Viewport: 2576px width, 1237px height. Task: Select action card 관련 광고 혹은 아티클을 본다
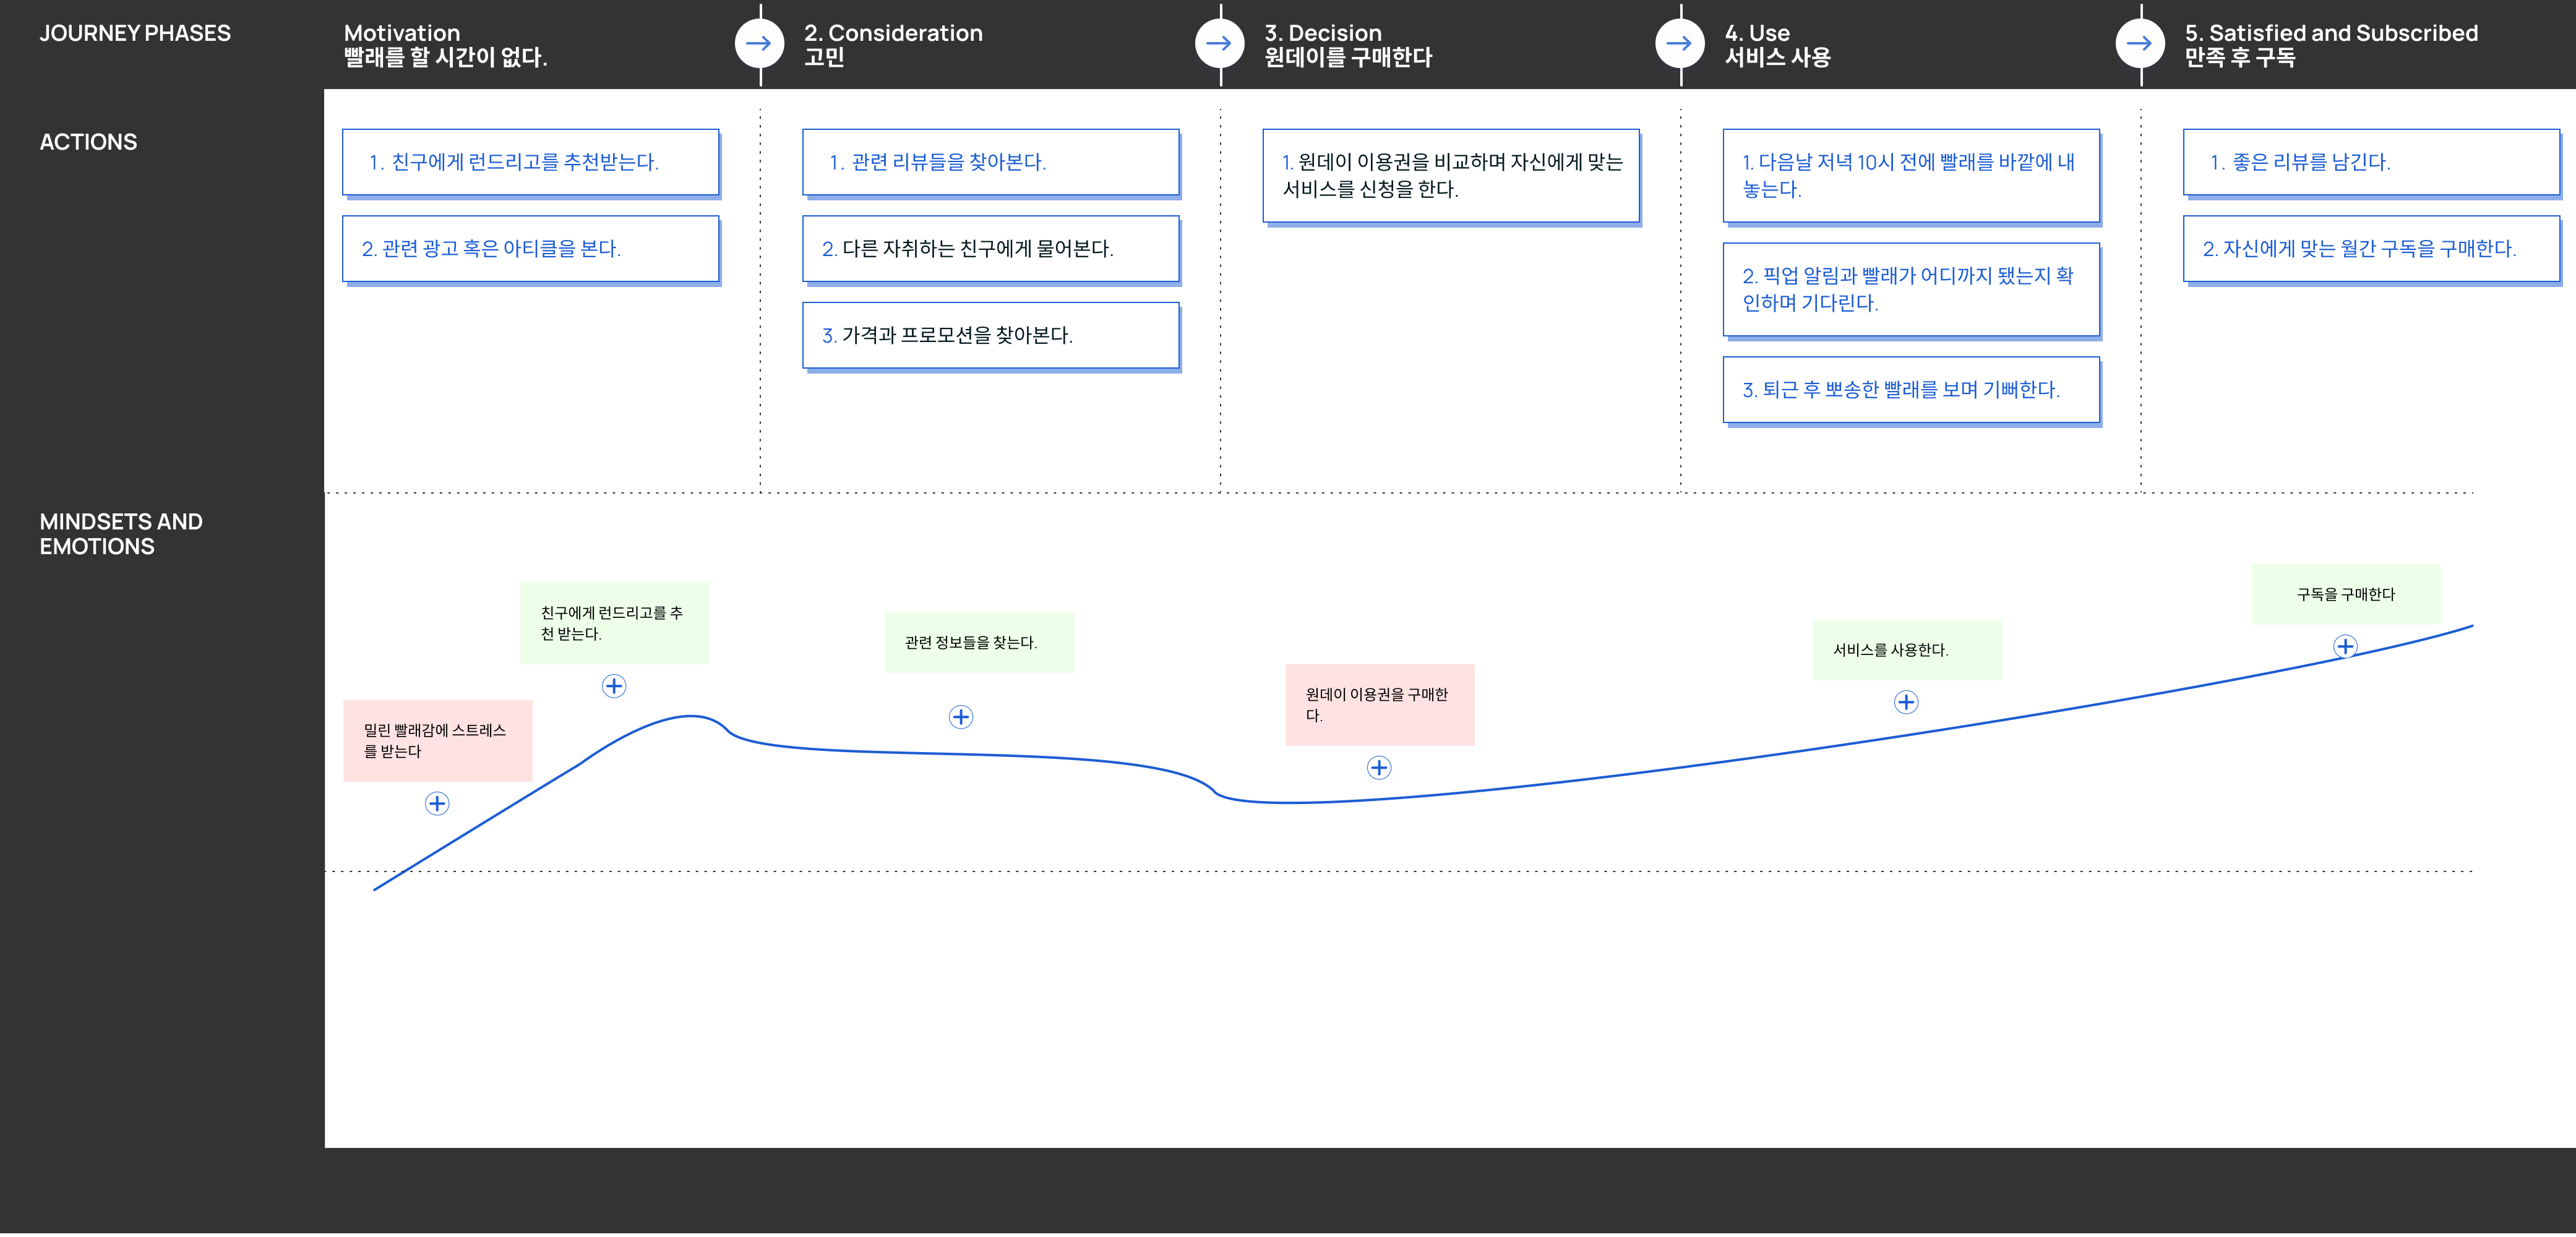pyautogui.click(x=531, y=248)
